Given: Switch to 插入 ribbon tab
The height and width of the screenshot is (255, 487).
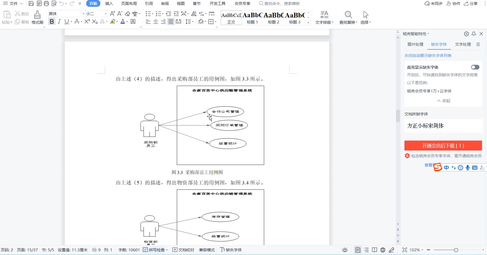Looking at the screenshot, I should pos(109,3).
